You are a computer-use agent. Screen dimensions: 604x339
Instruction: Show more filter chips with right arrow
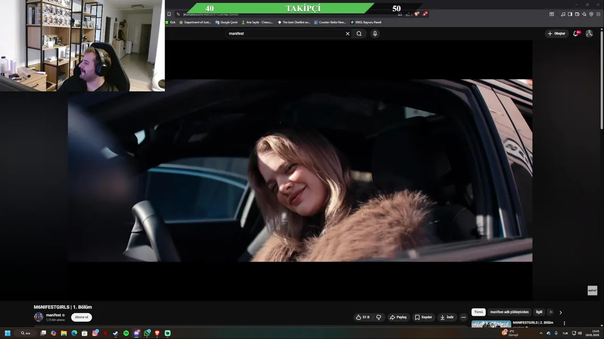[561, 312]
